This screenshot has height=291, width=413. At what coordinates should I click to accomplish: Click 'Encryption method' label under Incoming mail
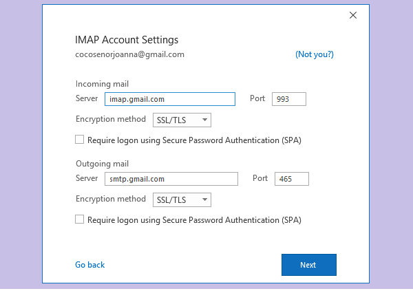(x=111, y=119)
